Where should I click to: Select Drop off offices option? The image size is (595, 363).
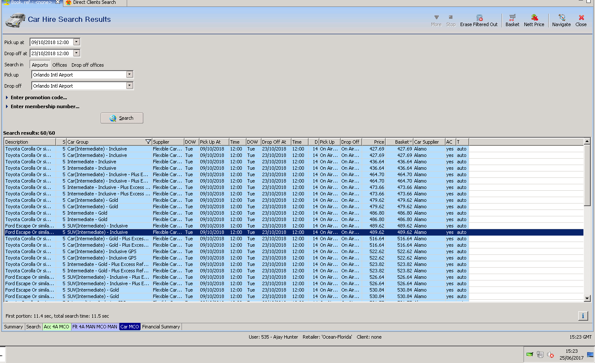[87, 65]
